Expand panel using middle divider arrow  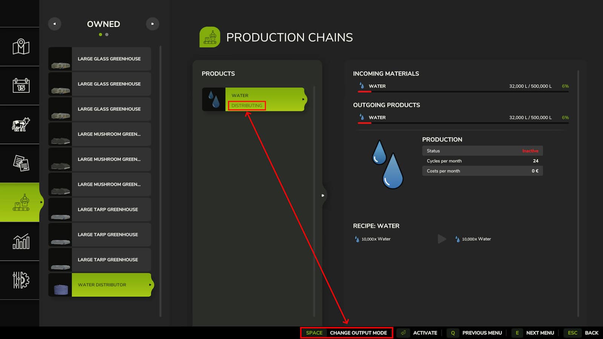pyautogui.click(x=323, y=195)
